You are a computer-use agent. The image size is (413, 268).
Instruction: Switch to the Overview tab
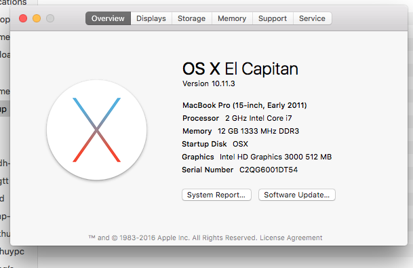108,18
